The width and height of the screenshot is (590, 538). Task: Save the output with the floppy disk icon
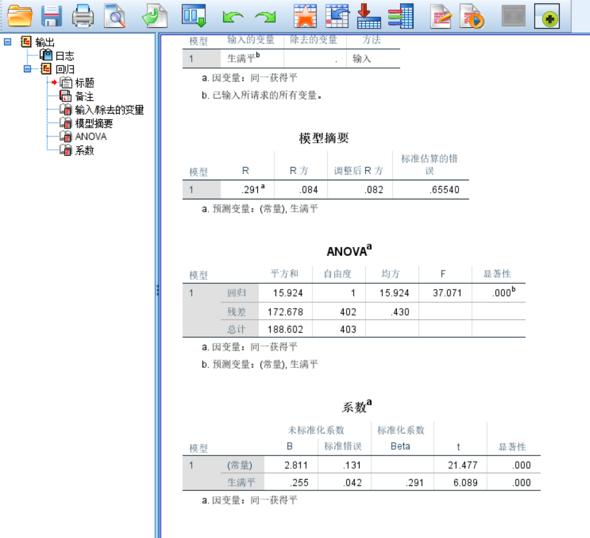tap(51, 16)
